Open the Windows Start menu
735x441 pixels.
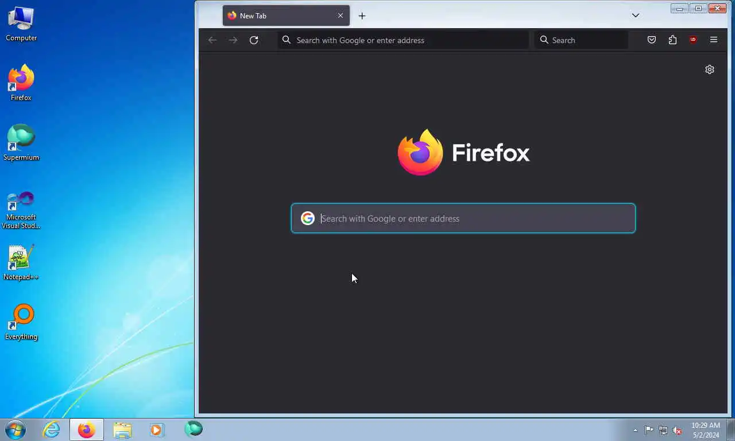click(16, 430)
